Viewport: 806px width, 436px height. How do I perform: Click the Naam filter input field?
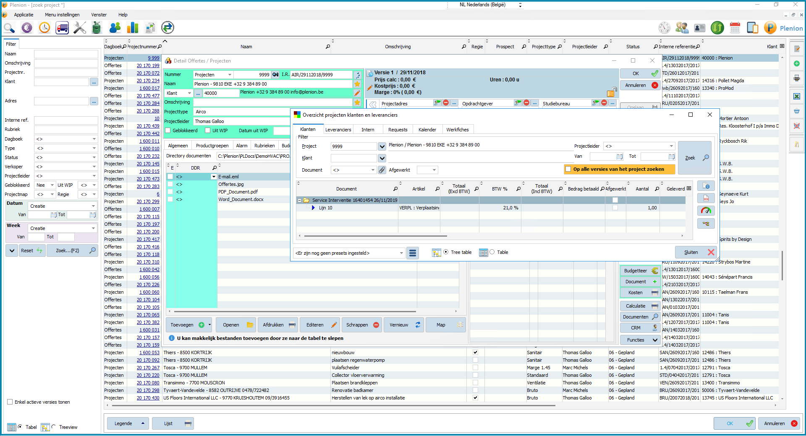tap(66, 54)
